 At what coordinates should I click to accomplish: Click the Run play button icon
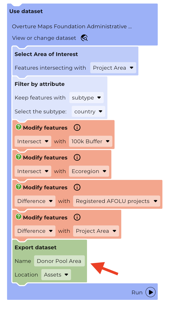[x=151, y=292]
